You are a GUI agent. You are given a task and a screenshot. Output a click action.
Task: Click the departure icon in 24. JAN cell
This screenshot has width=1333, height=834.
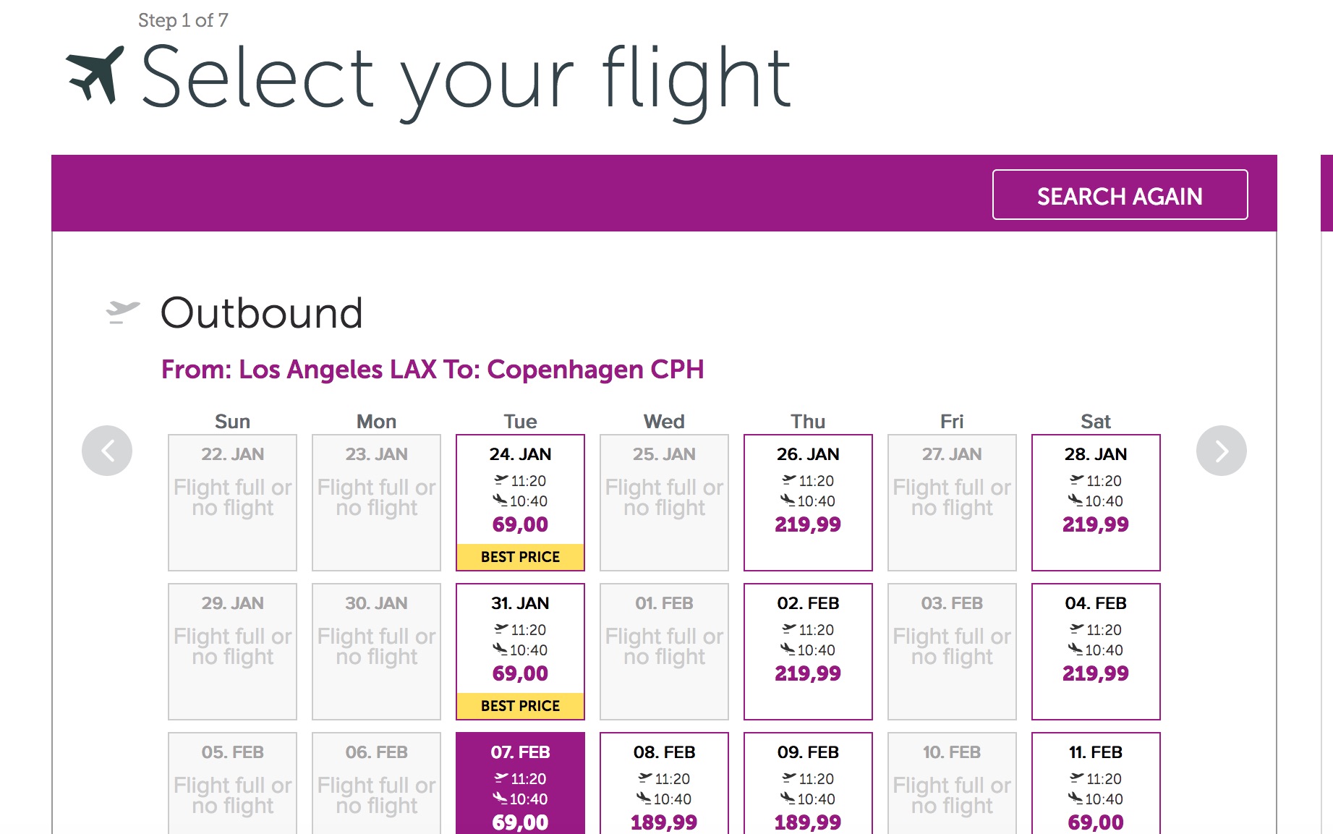(x=501, y=480)
